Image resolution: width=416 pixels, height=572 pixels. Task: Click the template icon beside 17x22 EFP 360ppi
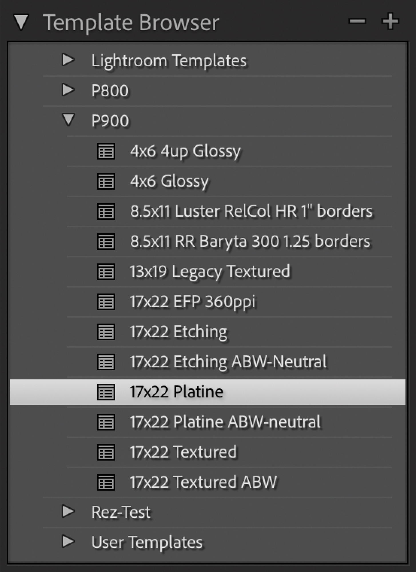coord(106,302)
